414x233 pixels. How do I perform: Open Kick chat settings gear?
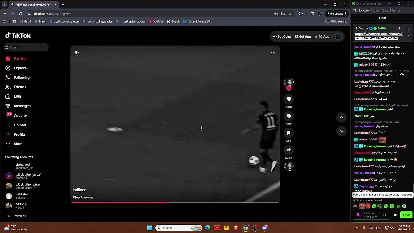click(x=395, y=215)
